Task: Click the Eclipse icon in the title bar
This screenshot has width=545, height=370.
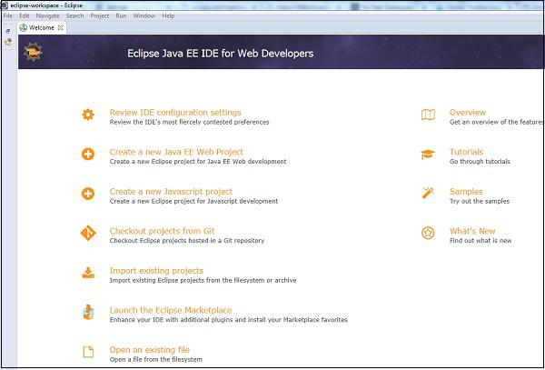Action: point(5,6)
